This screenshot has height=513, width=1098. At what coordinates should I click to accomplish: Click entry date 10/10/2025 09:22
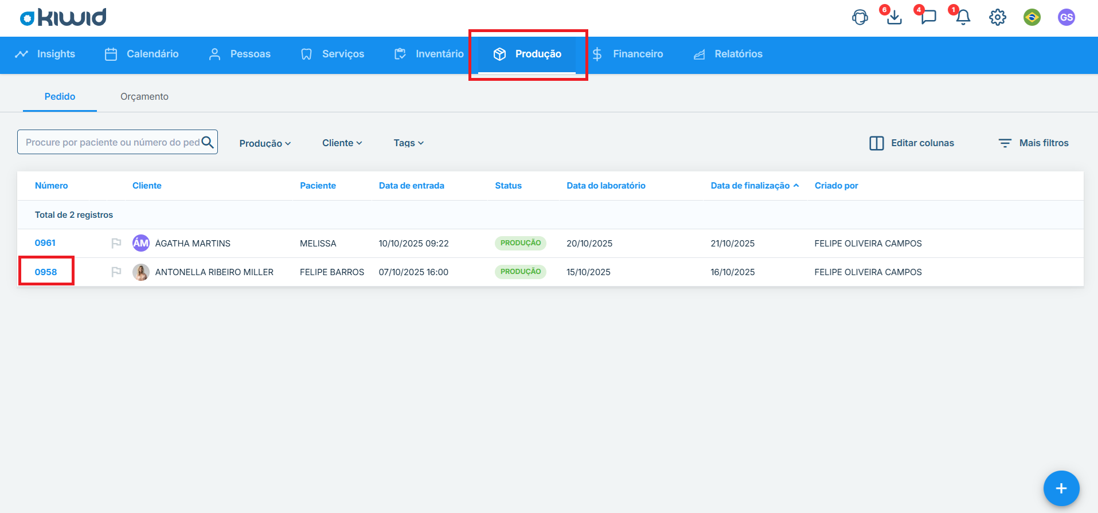click(413, 244)
